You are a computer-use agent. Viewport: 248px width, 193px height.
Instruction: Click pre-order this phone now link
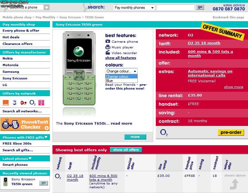126,86
